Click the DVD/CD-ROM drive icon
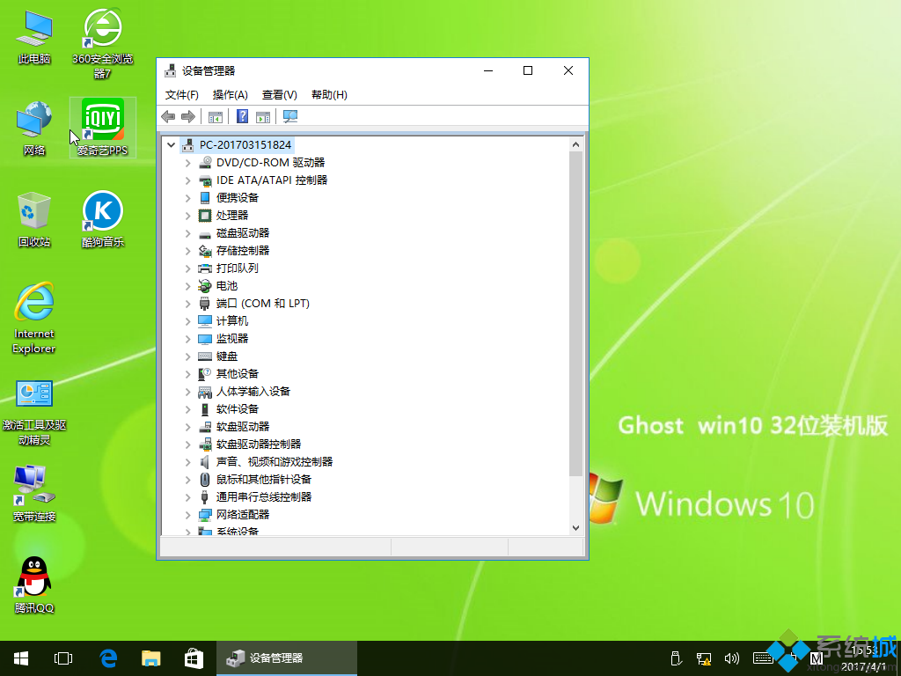 click(x=205, y=163)
